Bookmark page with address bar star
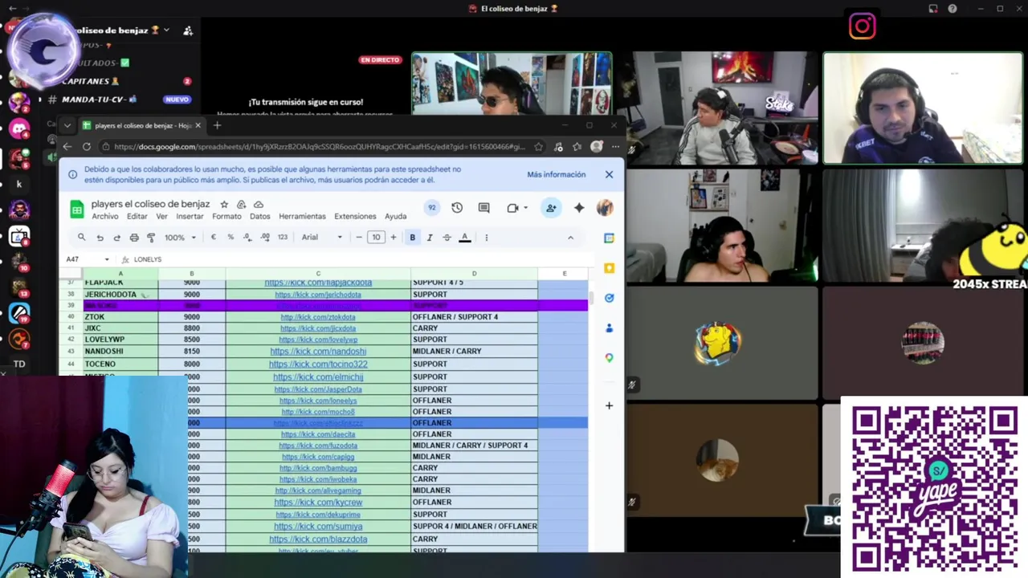 539,147
